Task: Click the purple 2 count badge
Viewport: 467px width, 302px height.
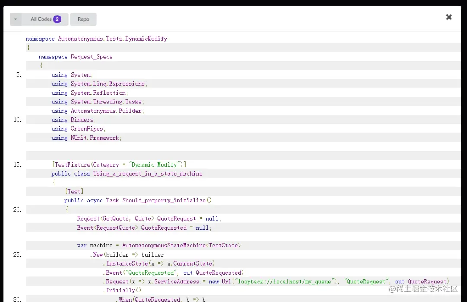Action: tap(57, 19)
